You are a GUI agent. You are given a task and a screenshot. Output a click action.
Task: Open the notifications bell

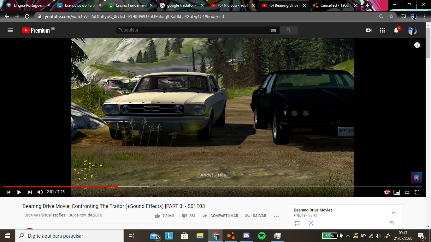pos(396,30)
